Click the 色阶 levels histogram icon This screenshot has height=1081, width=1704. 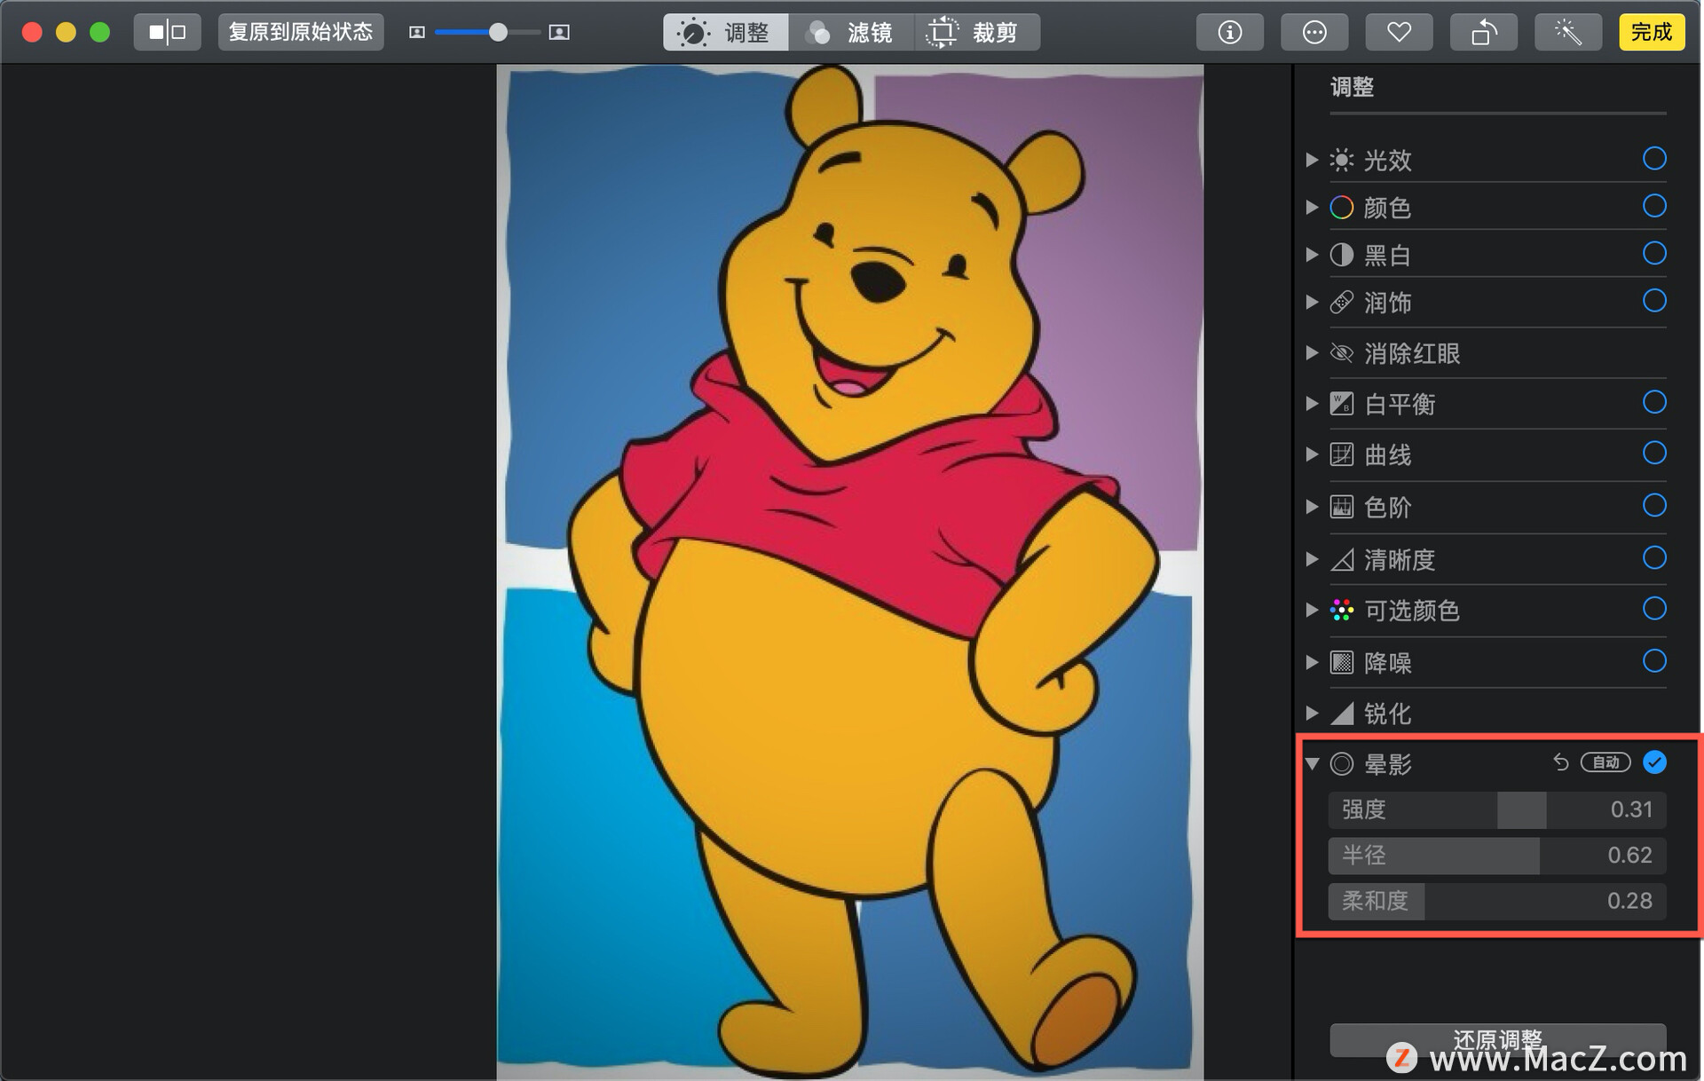[1342, 507]
